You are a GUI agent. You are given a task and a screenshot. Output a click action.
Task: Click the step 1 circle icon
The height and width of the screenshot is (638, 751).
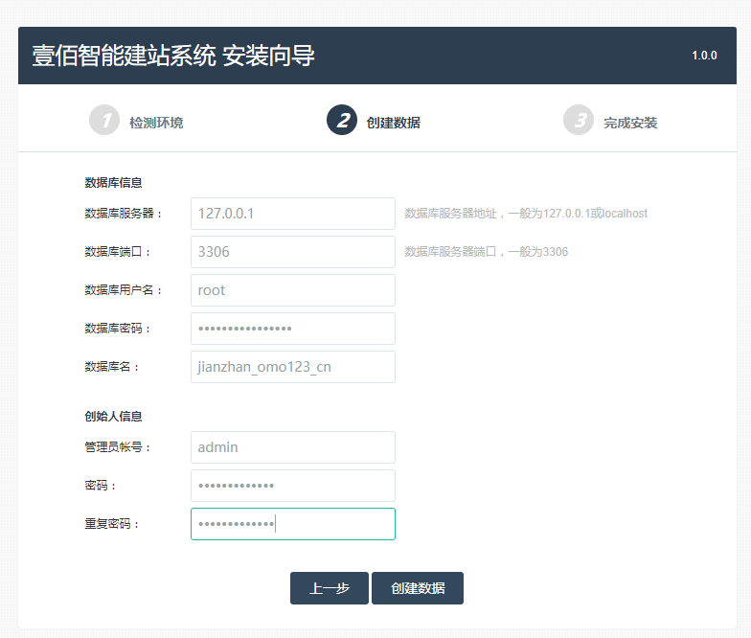[x=104, y=121]
